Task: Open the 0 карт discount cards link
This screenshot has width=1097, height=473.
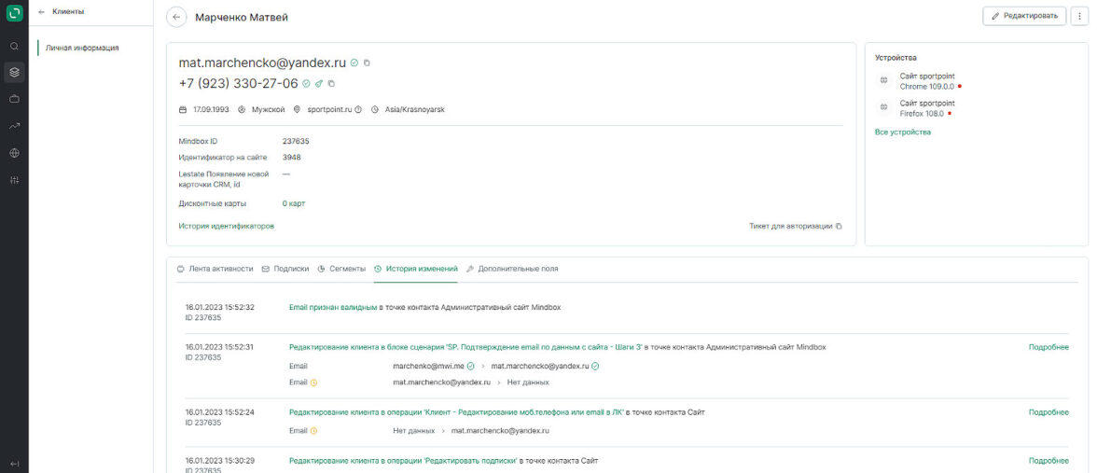Action: point(294,203)
